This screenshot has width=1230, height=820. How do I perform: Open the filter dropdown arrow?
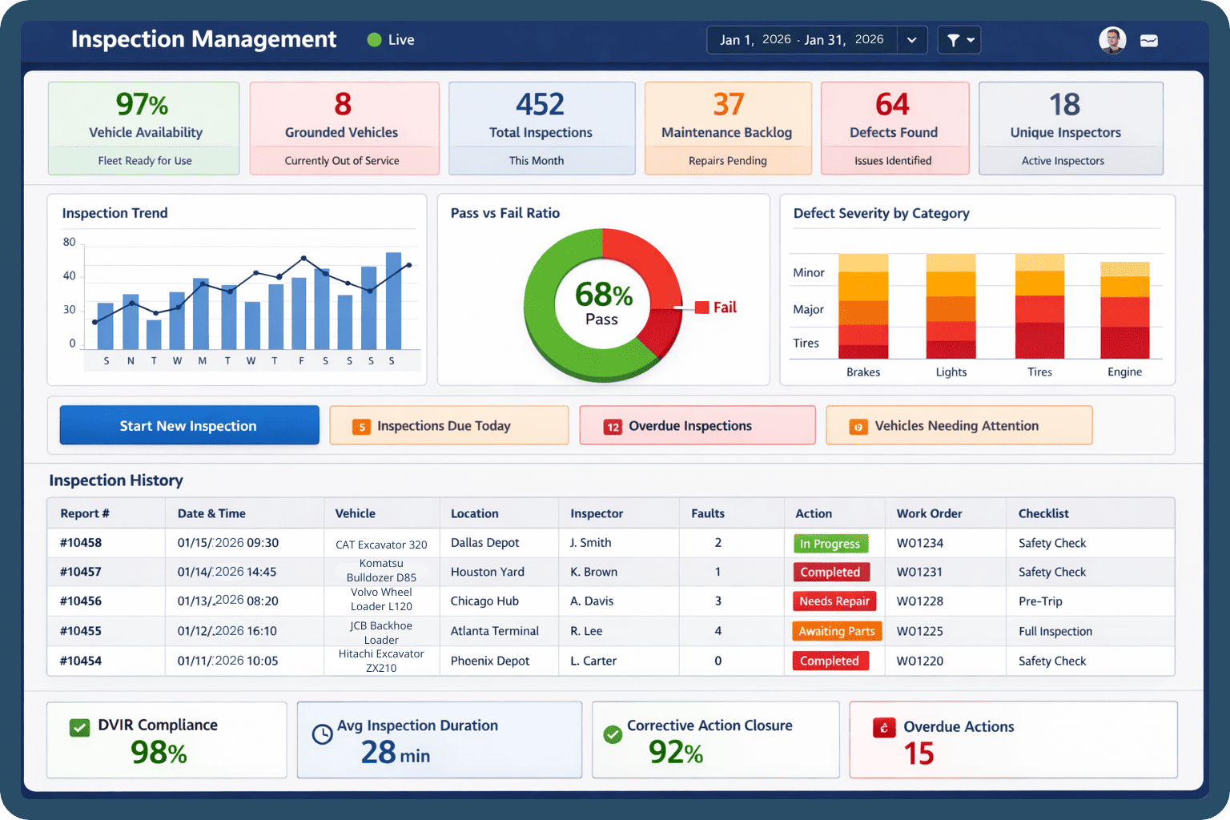pos(971,39)
